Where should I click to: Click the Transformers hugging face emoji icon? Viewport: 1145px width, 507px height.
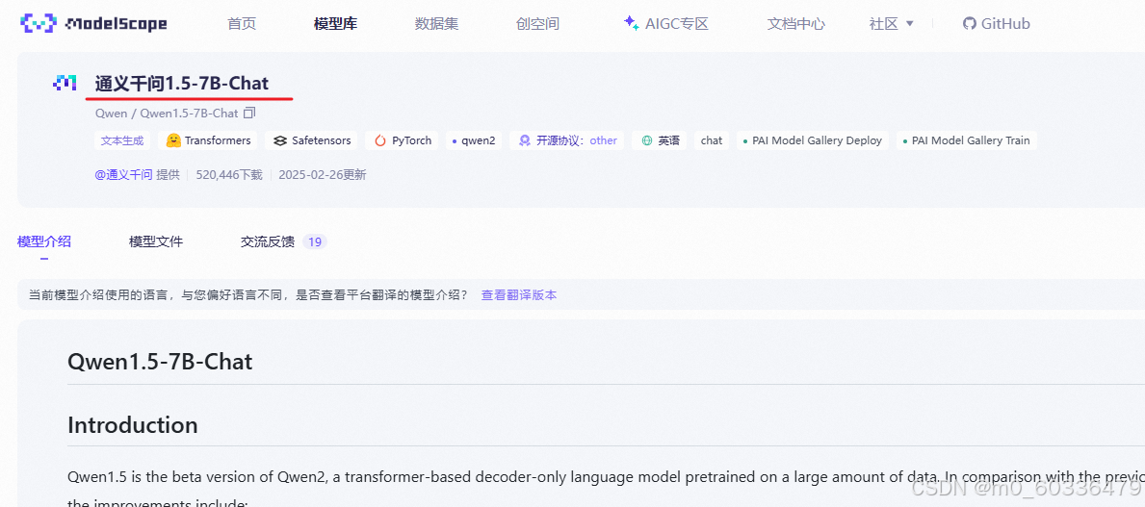173,140
